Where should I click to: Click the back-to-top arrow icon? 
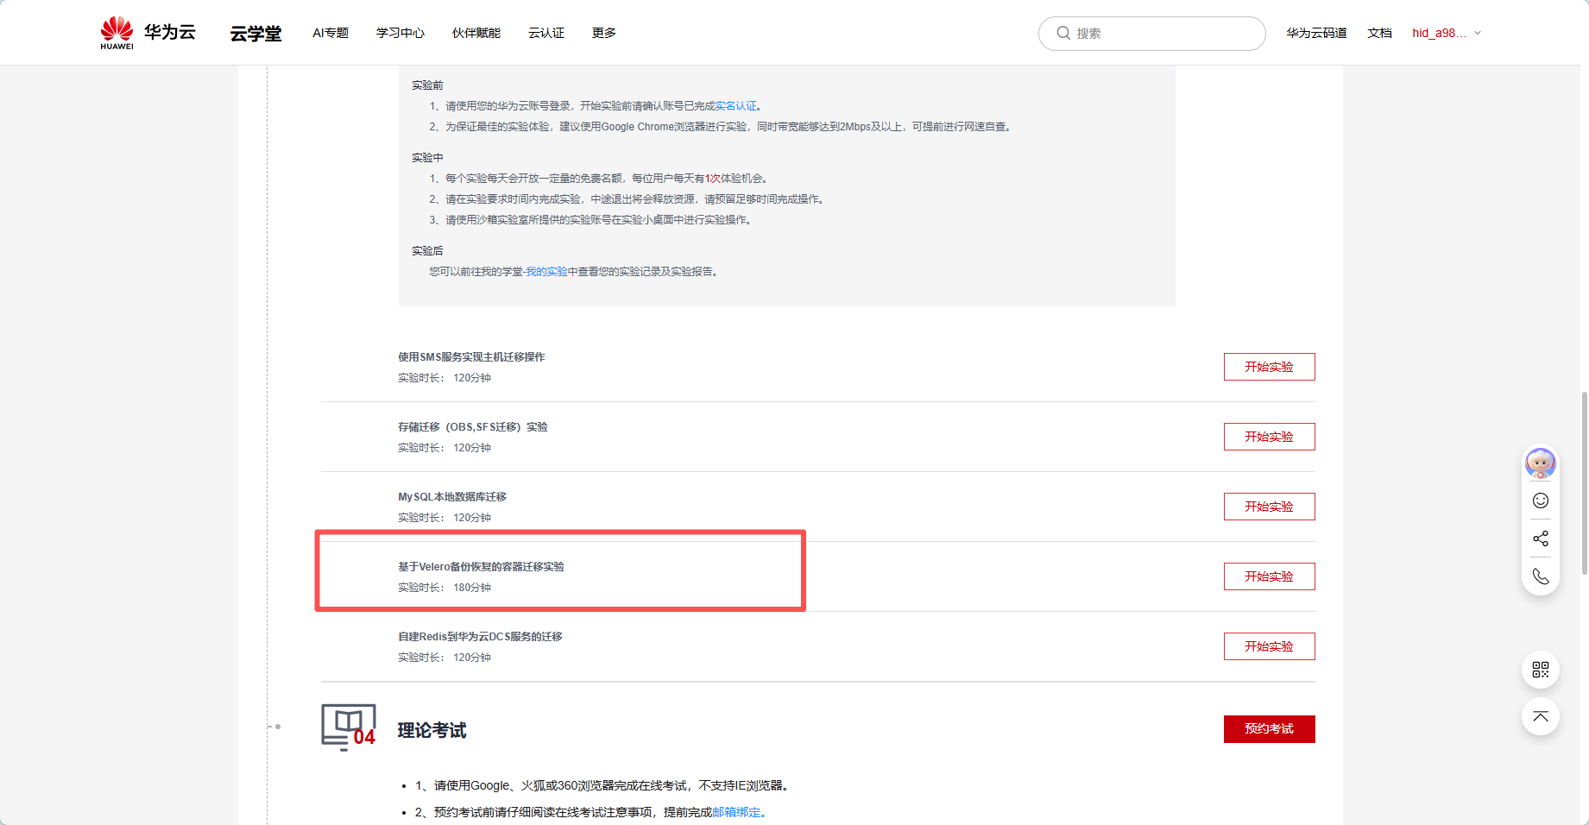[x=1541, y=716]
